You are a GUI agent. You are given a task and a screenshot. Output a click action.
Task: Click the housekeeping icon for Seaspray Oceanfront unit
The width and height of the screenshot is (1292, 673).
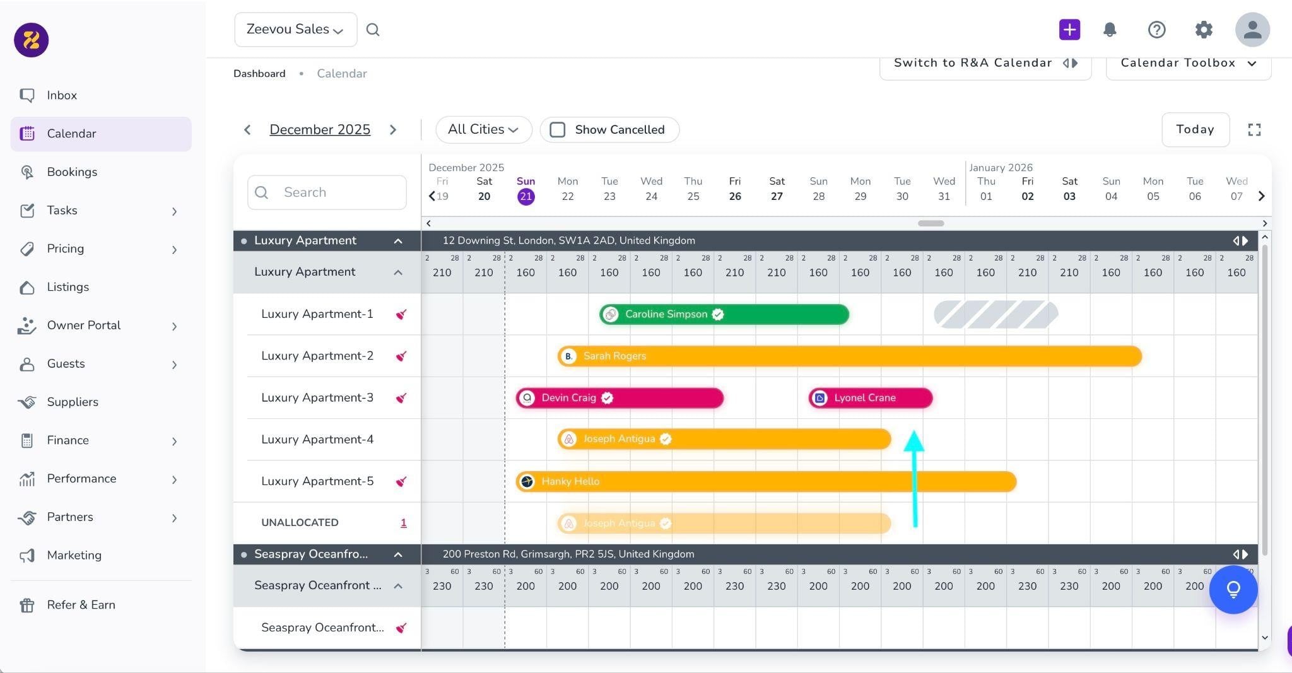tap(401, 628)
